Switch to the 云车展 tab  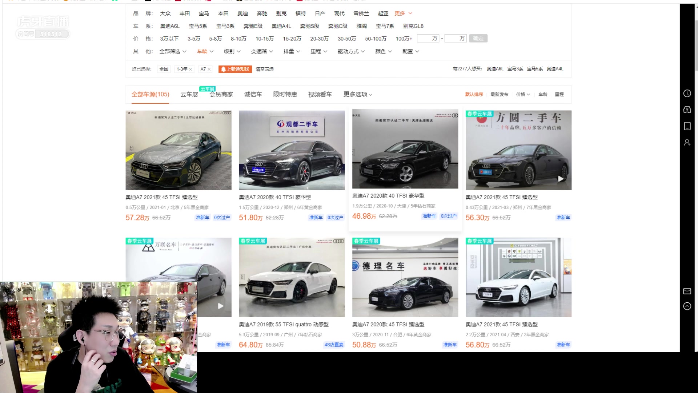coord(189,95)
